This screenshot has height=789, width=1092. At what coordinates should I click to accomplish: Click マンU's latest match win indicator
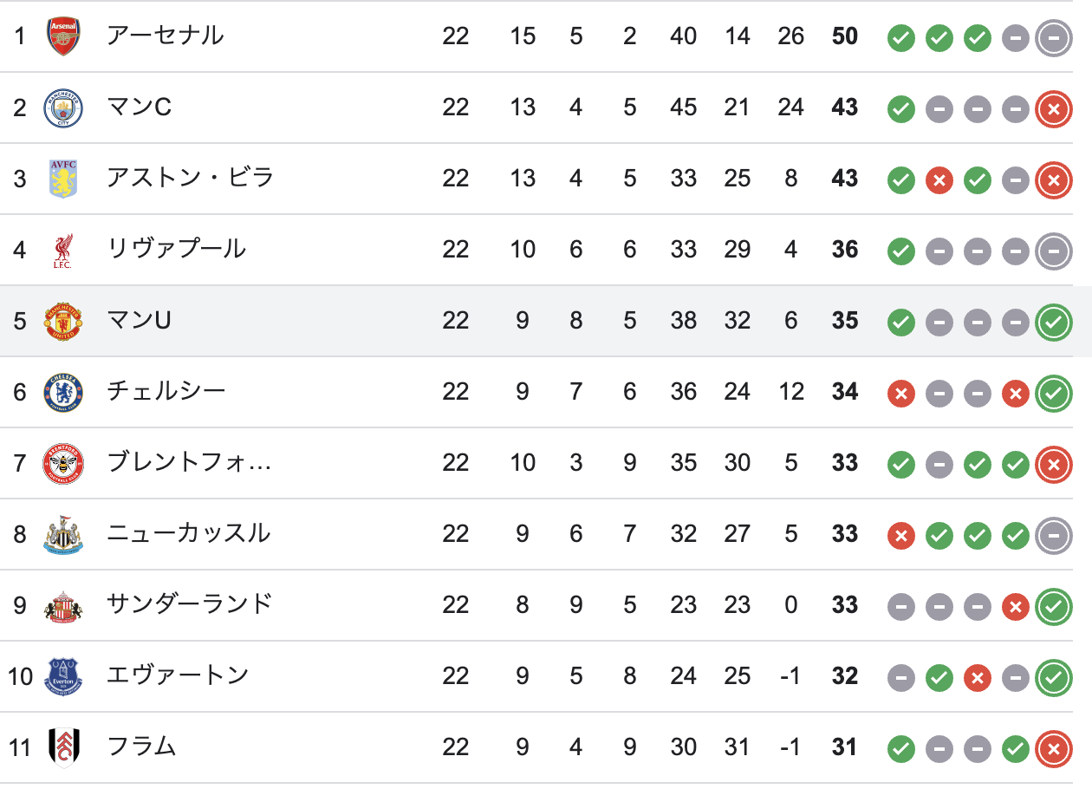[x=1054, y=322]
